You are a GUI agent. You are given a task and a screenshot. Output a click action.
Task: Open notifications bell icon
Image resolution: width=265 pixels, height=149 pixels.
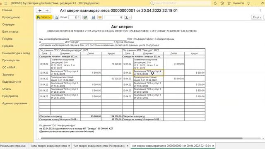tap(215, 3)
